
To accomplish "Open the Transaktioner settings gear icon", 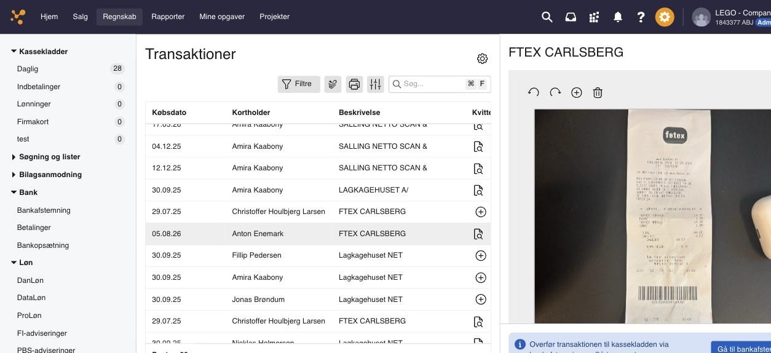I will point(482,58).
